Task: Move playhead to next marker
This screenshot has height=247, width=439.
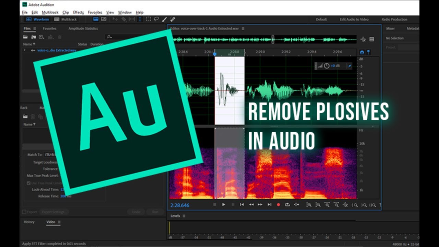Action: pyautogui.click(x=269, y=205)
